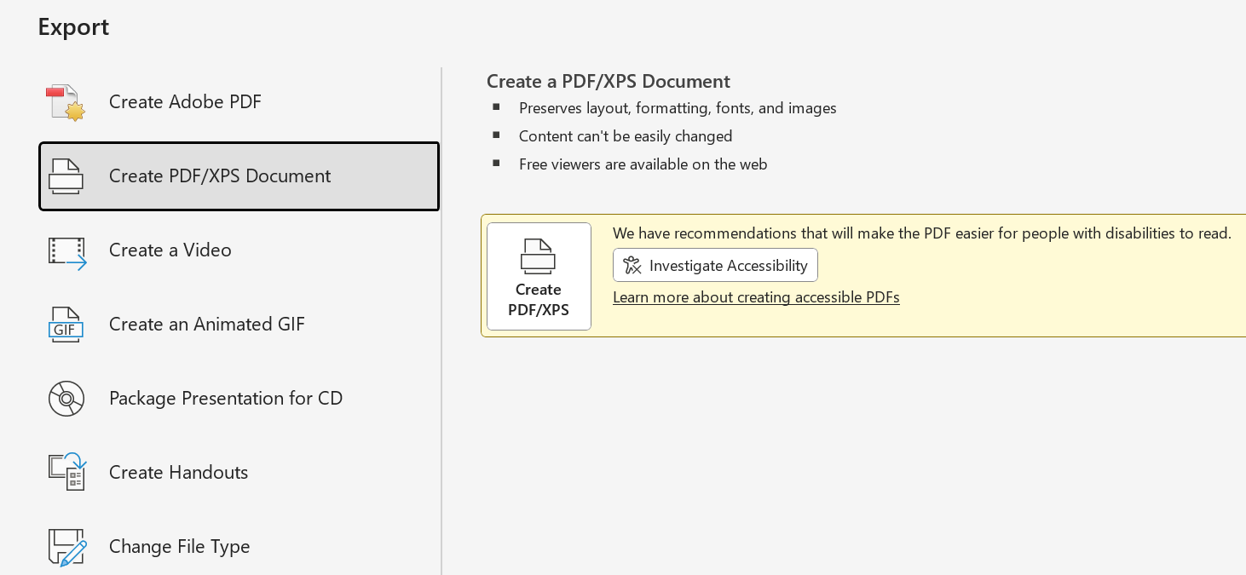1246x575 pixels.
Task: Click the Create Handouts icon
Action: pyautogui.click(x=66, y=472)
